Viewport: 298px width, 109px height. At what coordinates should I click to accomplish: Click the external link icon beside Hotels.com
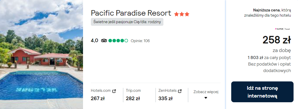point(114,91)
